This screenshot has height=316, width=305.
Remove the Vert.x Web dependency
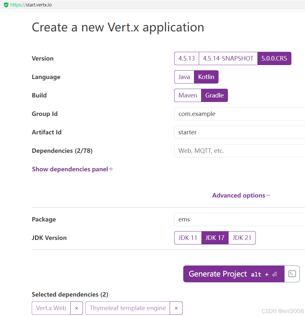click(76, 308)
